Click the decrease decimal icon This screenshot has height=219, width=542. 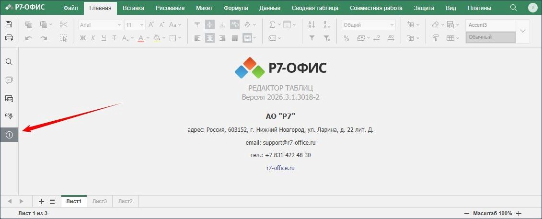376,38
